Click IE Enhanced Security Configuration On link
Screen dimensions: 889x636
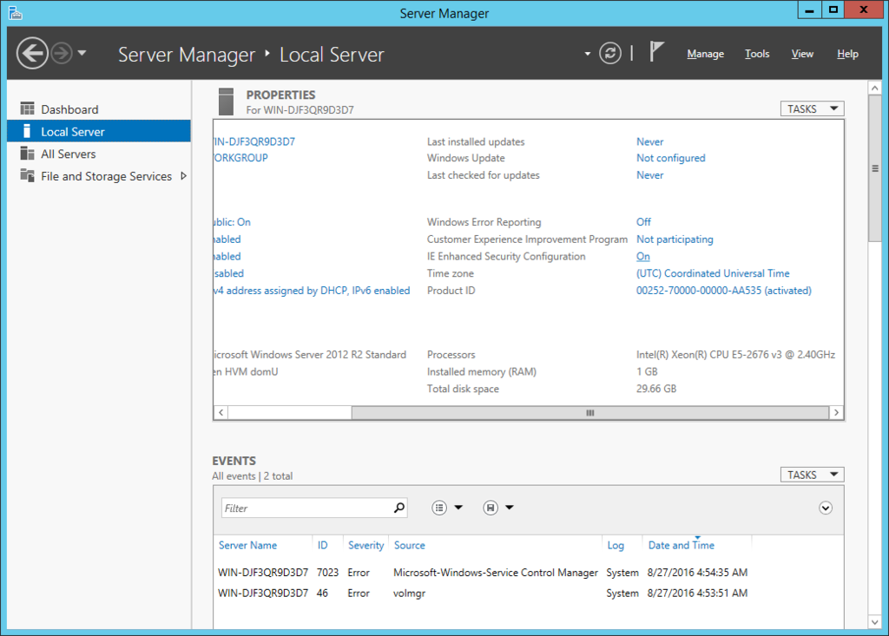click(x=643, y=256)
